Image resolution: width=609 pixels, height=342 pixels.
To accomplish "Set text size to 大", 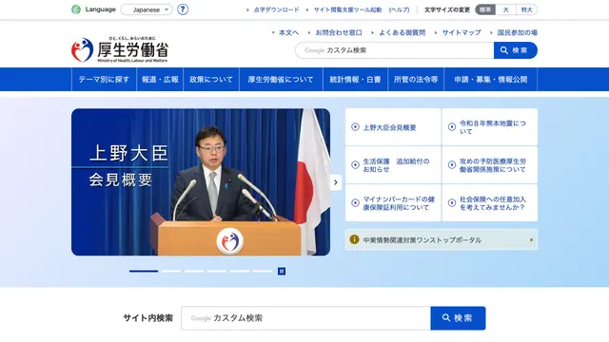I will (505, 9).
